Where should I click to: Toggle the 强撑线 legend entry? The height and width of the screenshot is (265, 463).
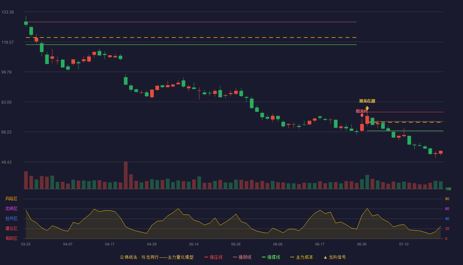pos(271,257)
